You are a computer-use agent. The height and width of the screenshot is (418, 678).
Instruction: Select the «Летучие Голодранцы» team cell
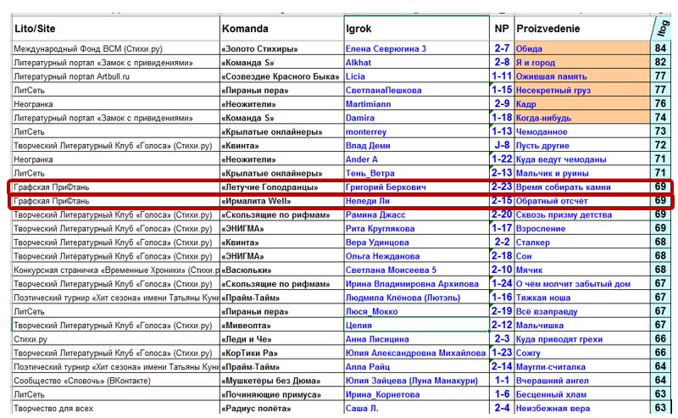click(x=270, y=187)
